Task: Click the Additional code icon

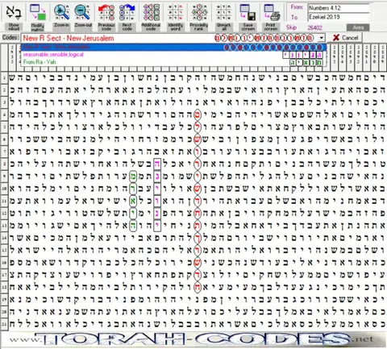Action: [x=151, y=12]
